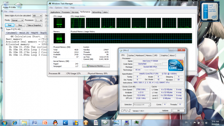Open the document-style taskbar icon after headphones
The height and width of the screenshot is (126, 224).
click(96, 123)
